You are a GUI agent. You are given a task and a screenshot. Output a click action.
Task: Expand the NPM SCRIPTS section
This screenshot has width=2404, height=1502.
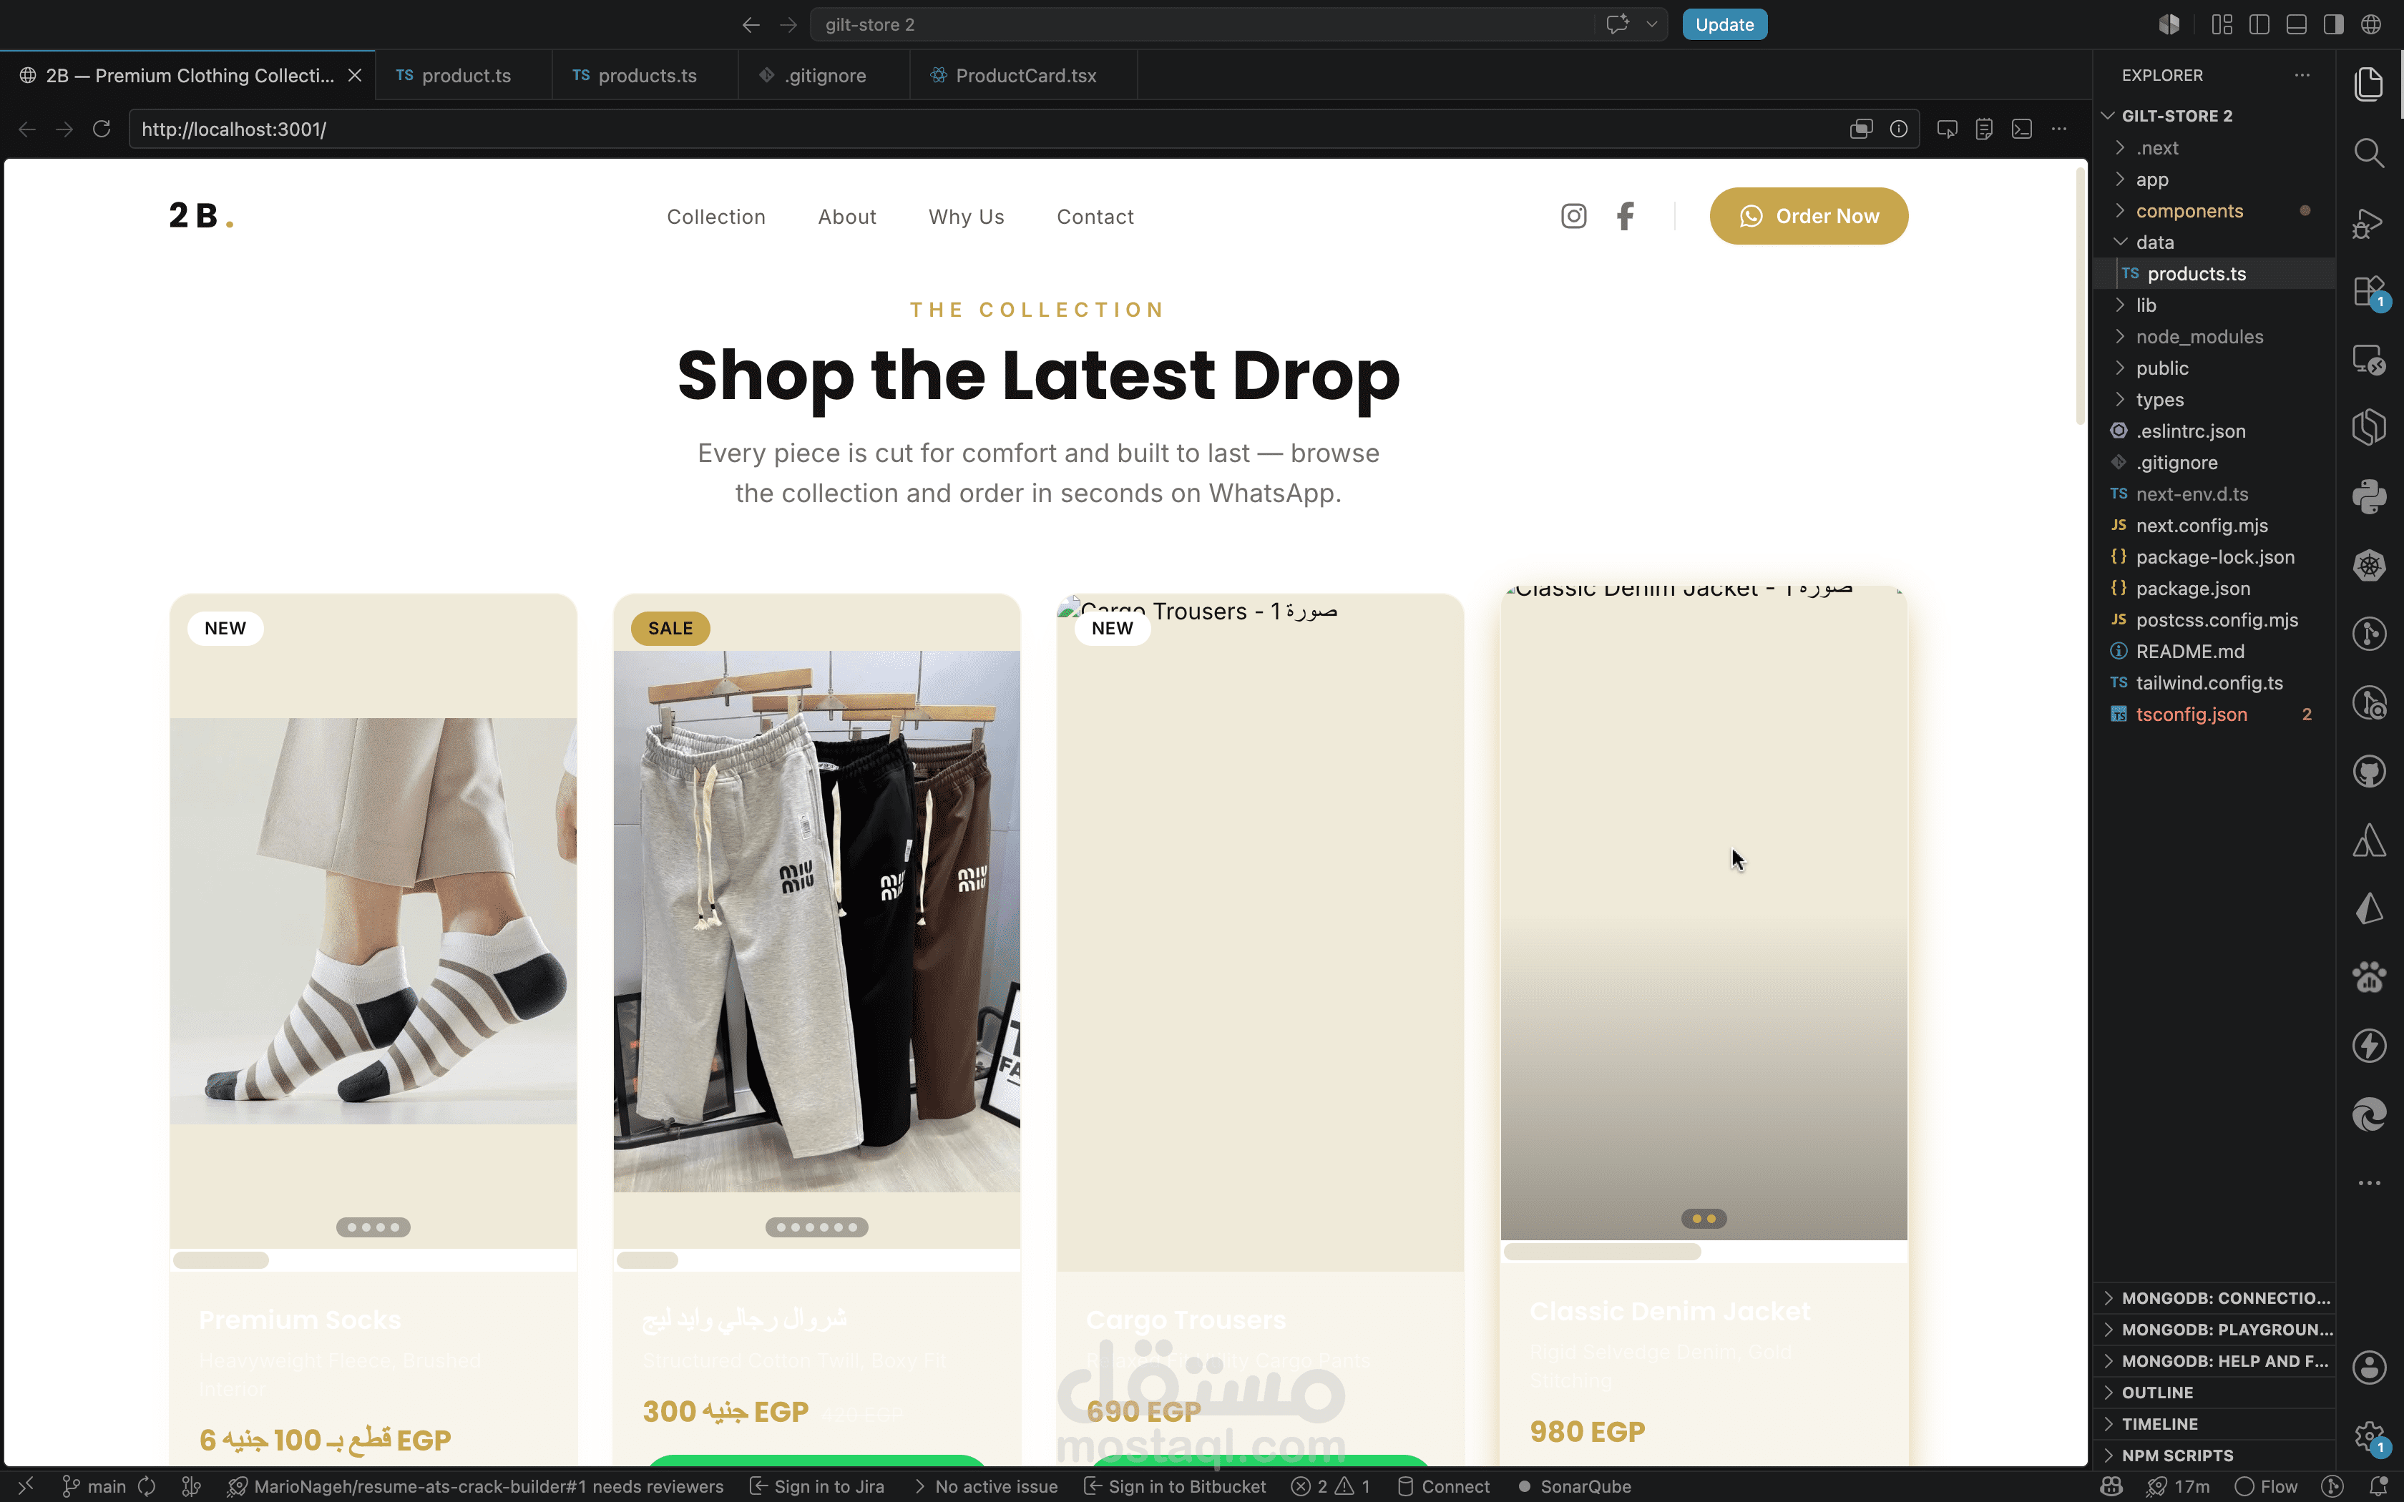(x=2214, y=1456)
